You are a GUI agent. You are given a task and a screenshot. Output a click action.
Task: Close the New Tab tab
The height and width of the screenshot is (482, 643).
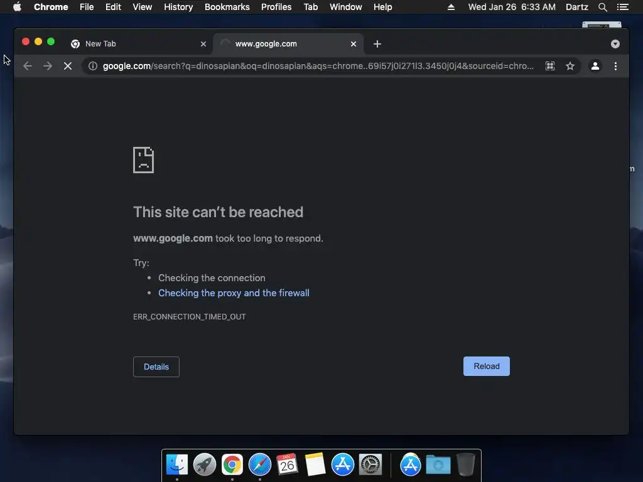(x=203, y=44)
